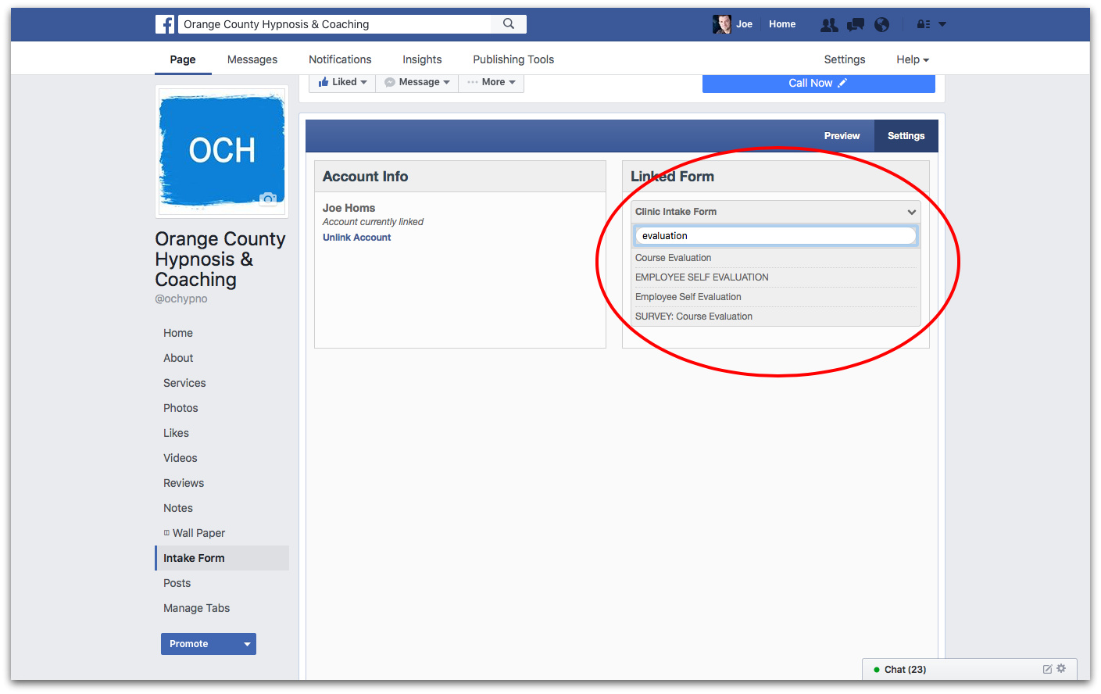Expand the Promote button dropdown arrow

tap(247, 644)
